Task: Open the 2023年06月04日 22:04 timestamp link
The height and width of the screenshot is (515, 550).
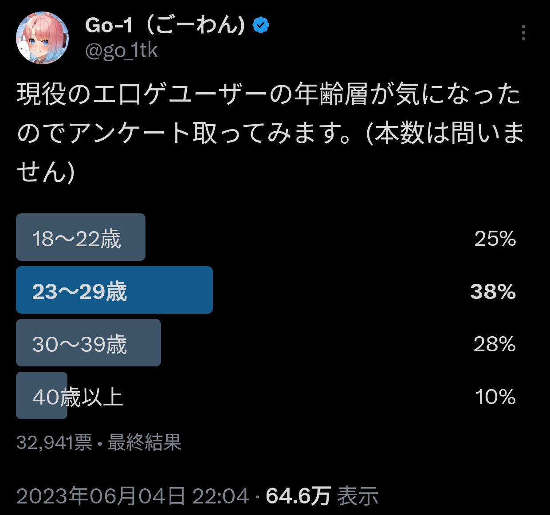Action: point(133,495)
